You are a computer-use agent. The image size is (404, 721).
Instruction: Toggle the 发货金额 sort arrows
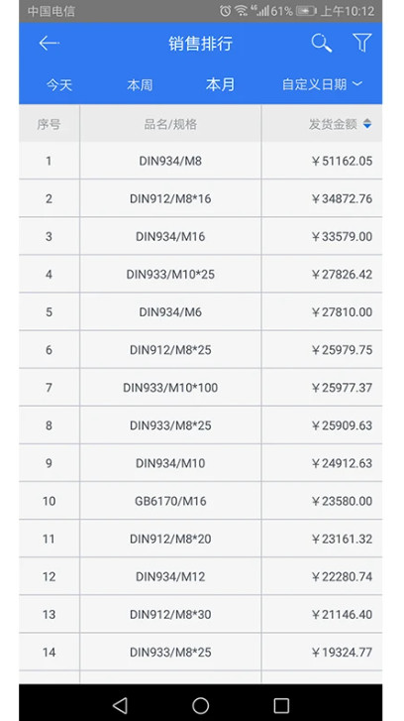[x=367, y=124]
